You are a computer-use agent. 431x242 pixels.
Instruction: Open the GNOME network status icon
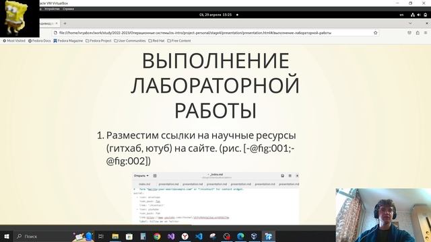413,15
